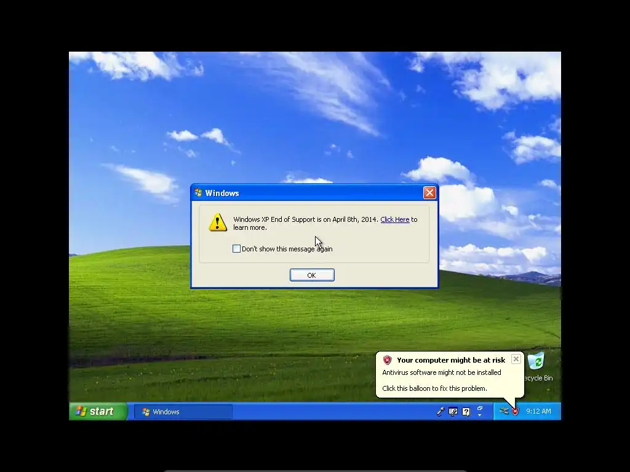Open the Start menu

[x=98, y=411]
